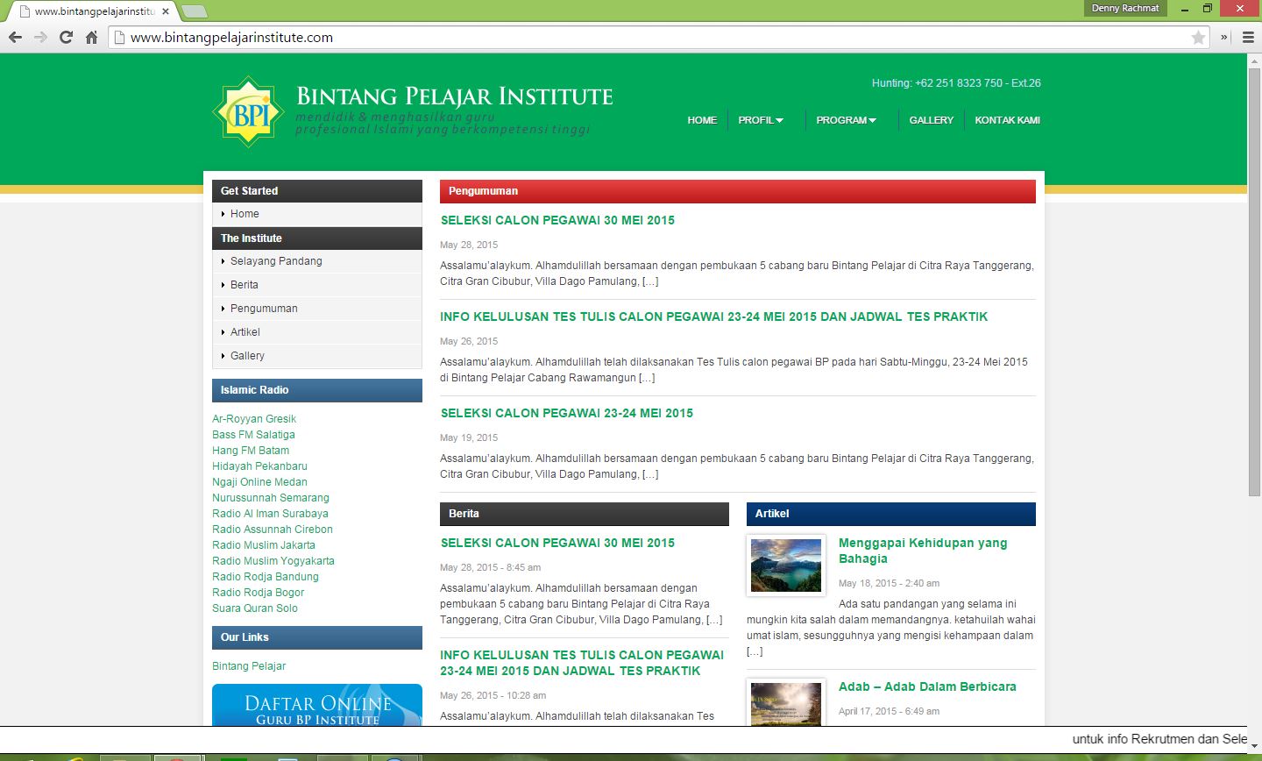Open the top SELEKSI CALON PEGAWAI 30 MEI announcement
This screenshot has height=761, width=1262.
557,220
